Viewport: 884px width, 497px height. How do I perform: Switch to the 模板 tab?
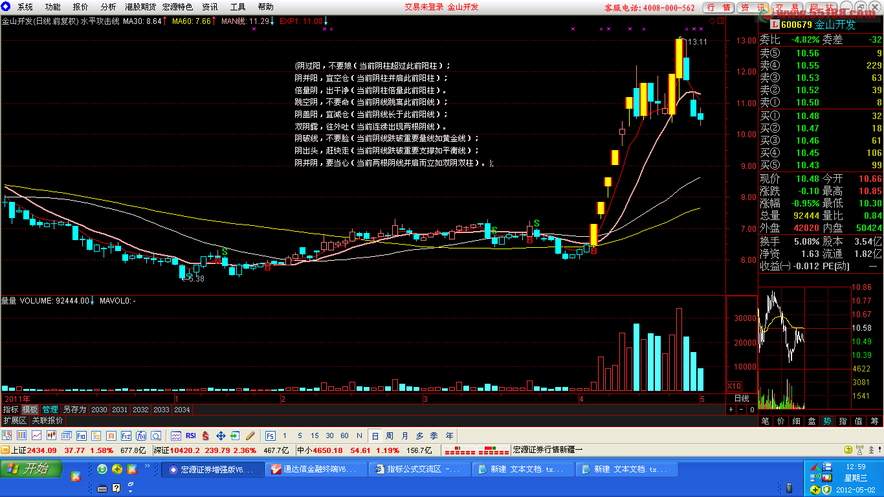(30, 410)
